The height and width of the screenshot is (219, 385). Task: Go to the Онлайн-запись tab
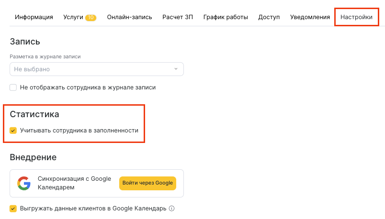tap(129, 17)
